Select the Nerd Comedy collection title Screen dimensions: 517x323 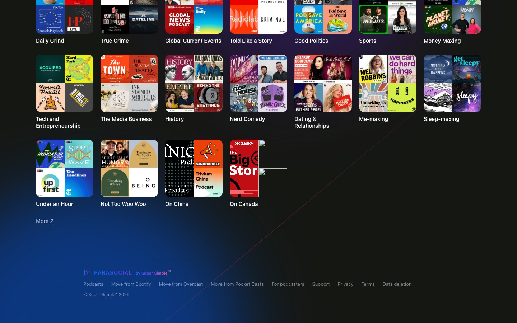click(247, 119)
